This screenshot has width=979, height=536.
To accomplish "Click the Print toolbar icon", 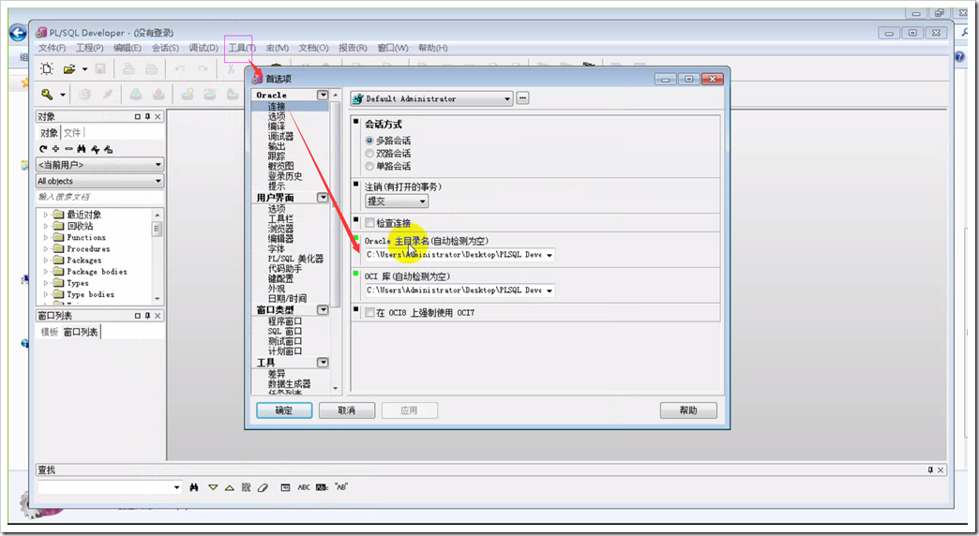I will tap(128, 69).
